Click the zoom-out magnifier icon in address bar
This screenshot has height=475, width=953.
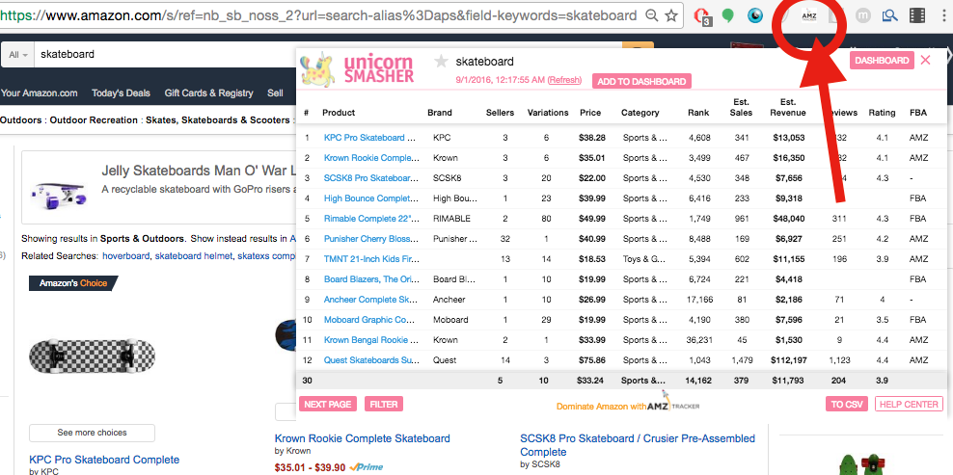[651, 15]
